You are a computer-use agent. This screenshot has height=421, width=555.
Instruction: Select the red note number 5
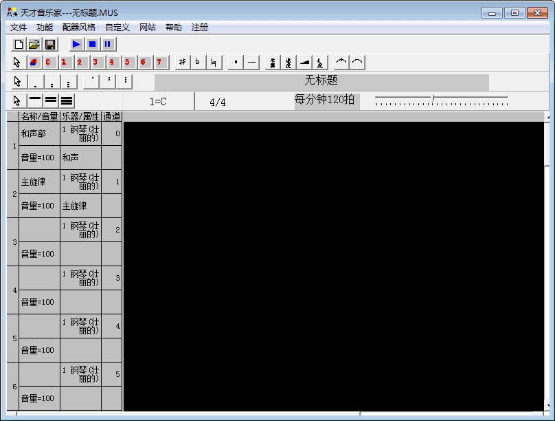pyautogui.click(x=127, y=63)
